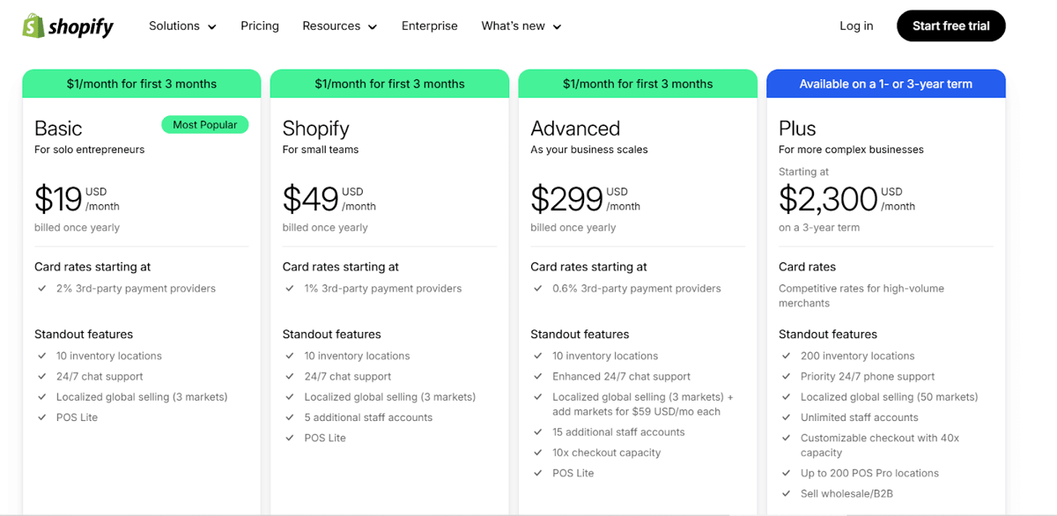The height and width of the screenshot is (516, 1057).
Task: Click the Shopify bag logo
Action: click(x=33, y=26)
